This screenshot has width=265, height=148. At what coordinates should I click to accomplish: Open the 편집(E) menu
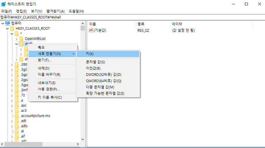click(22, 11)
